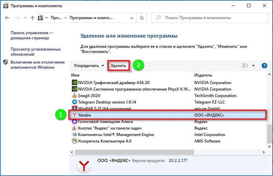273x176 pixels.
Task: Select Голосовой помощник Алиса entry
Action: 105,122
